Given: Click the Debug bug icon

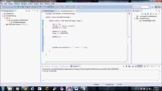Looking at the screenshot, I should 18,7.
